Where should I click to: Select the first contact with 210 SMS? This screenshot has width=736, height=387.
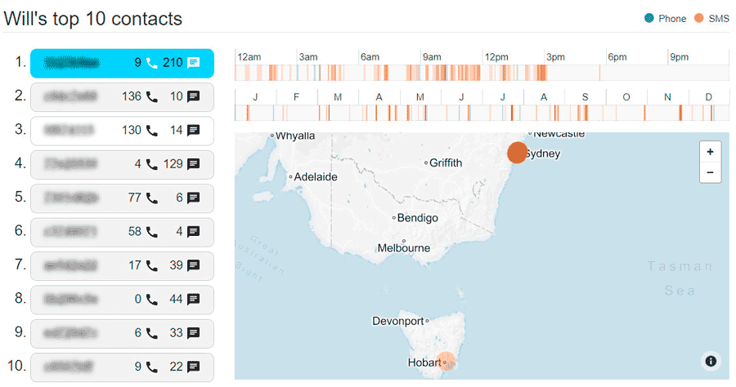point(122,63)
